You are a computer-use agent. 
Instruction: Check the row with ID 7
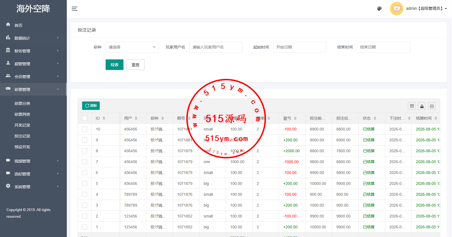pos(85,162)
